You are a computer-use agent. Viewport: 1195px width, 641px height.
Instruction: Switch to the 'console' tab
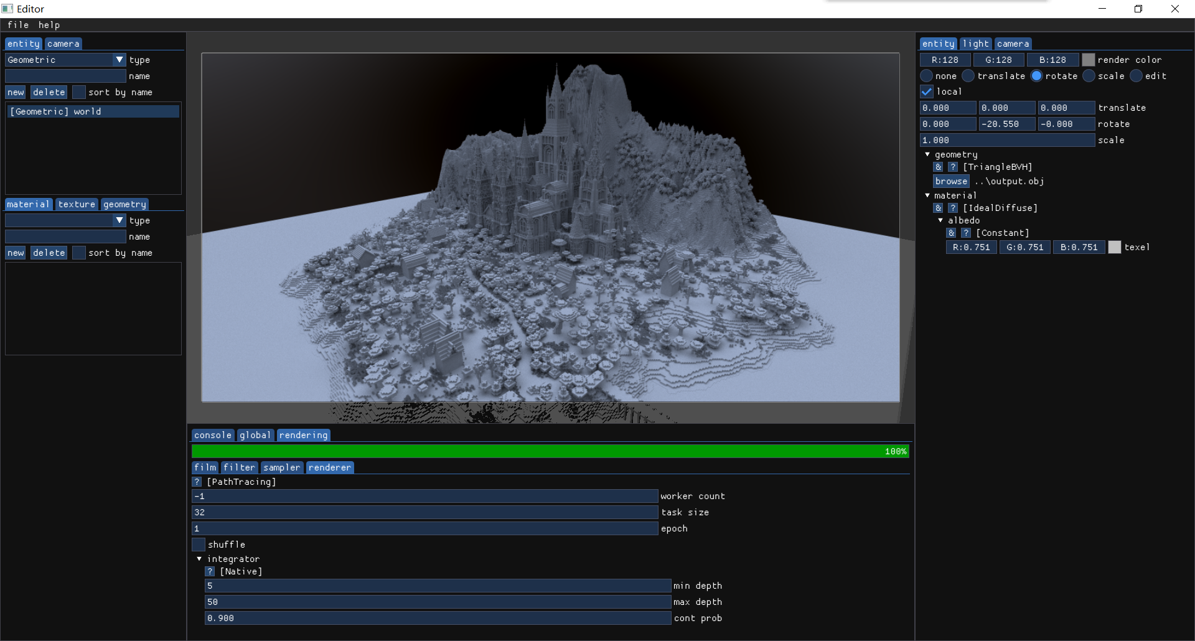click(x=213, y=435)
